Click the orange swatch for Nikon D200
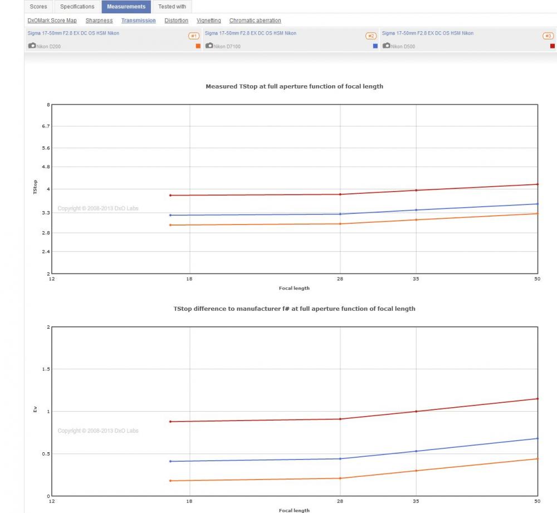Viewport: 557px width, 513px height. (198, 46)
